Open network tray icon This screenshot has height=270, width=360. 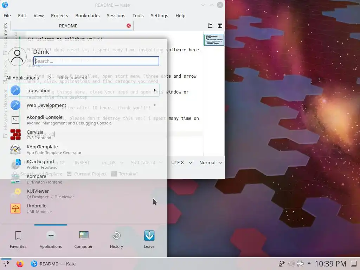300,264
